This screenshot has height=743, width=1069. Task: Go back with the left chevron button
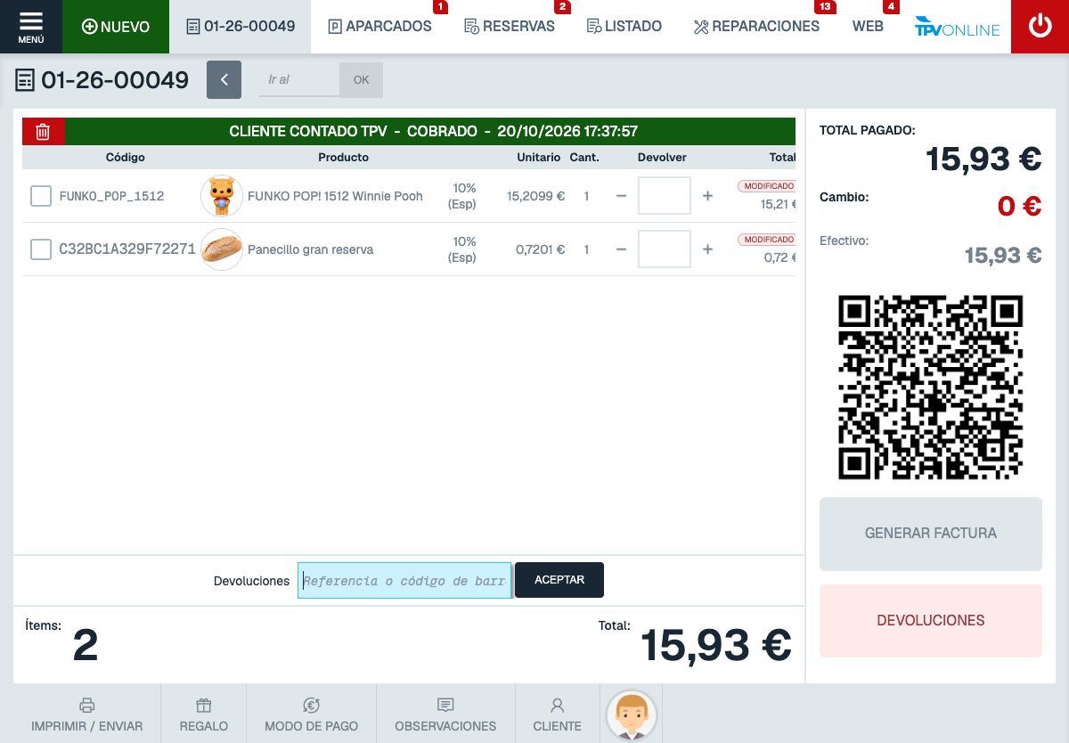(224, 79)
